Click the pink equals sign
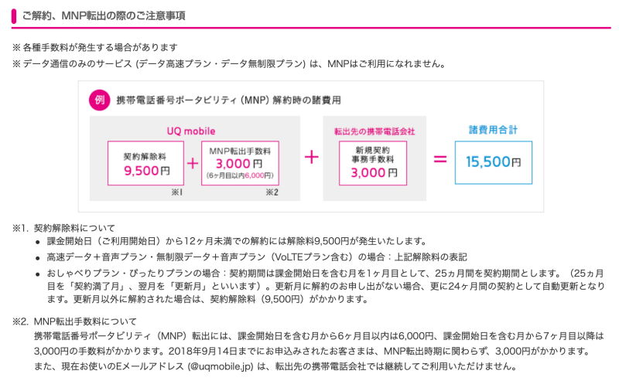619x391 pixels. point(440,159)
